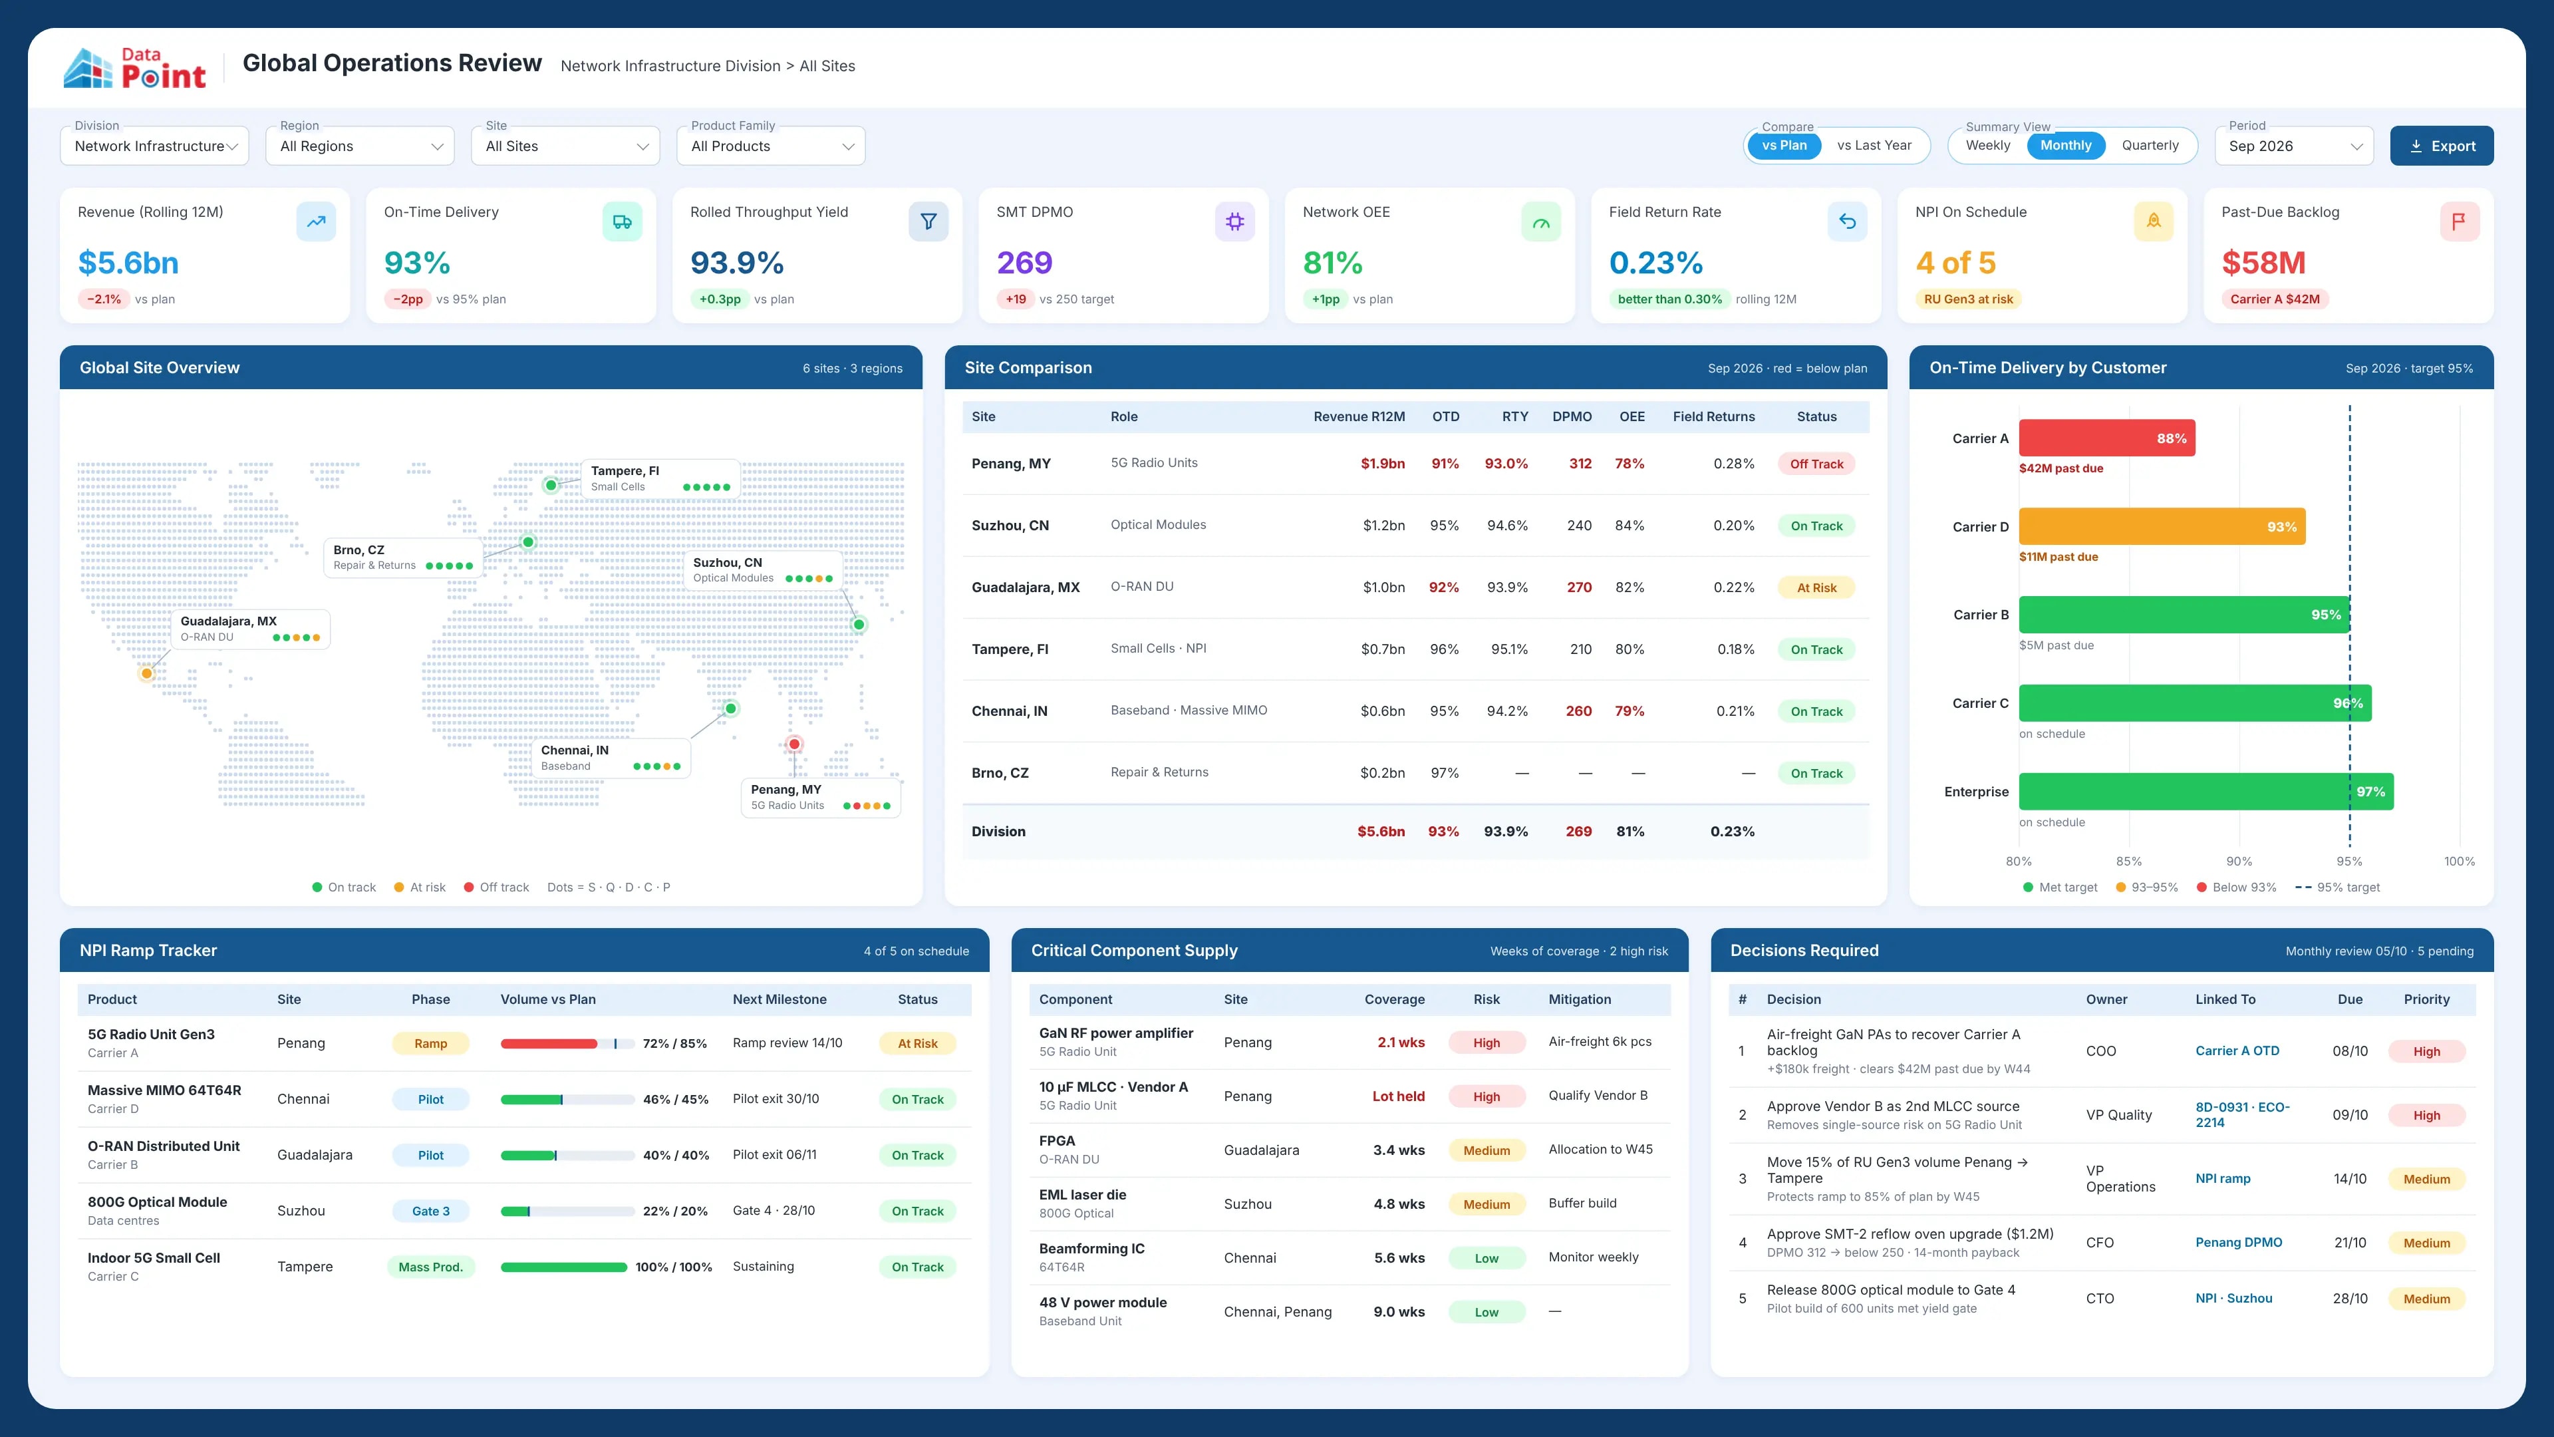Screen dimensions: 2554x1437
Task: Switch comparison to vs Last Year
Action: (x=1874, y=146)
